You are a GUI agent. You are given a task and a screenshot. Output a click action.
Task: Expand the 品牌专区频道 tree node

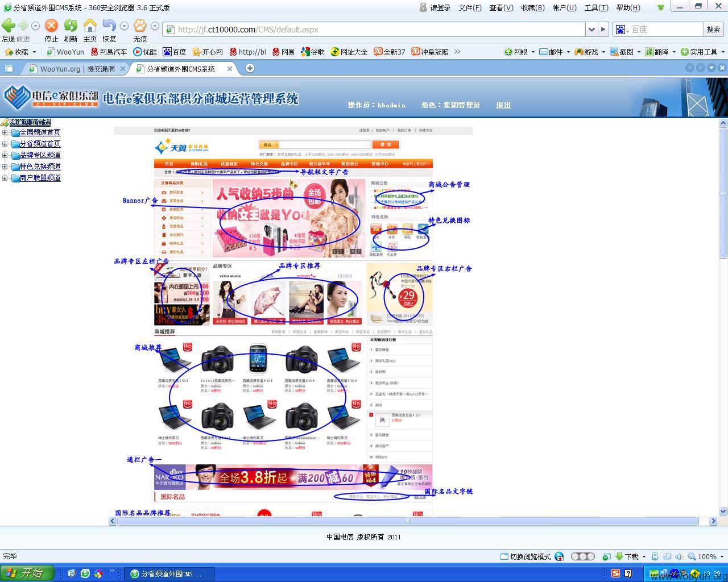(x=5, y=155)
